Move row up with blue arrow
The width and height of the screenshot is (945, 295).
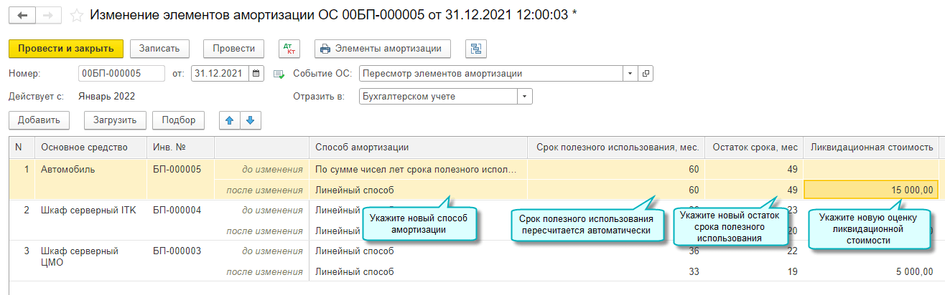point(230,120)
